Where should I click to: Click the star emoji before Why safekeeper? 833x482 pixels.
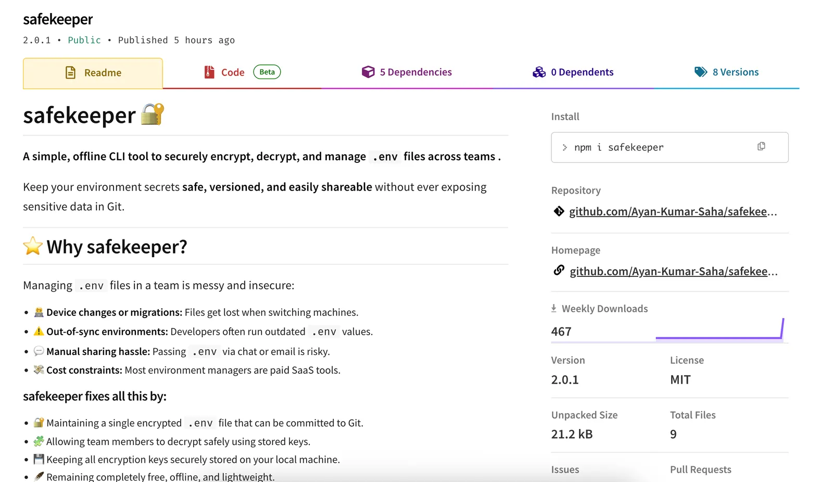pos(33,246)
